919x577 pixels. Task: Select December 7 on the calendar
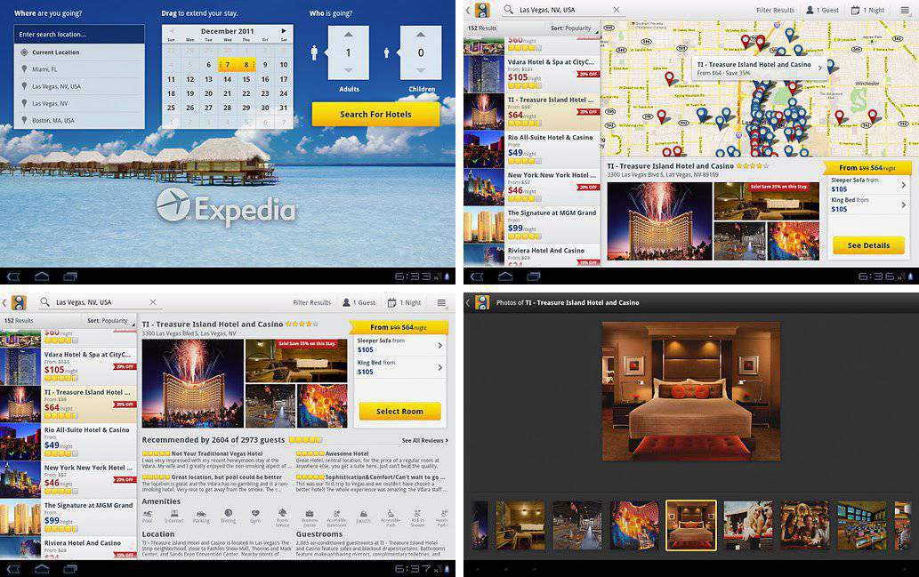point(228,64)
